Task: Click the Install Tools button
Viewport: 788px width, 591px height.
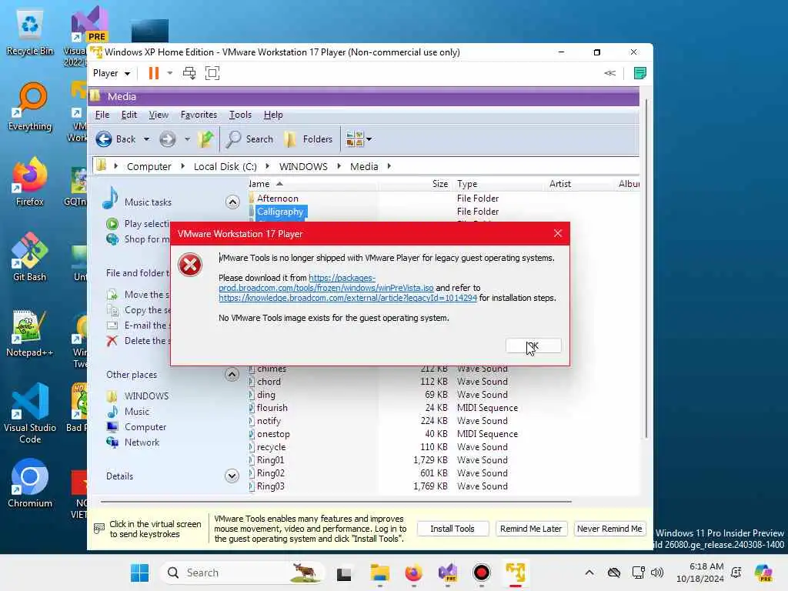Action: [452, 529]
